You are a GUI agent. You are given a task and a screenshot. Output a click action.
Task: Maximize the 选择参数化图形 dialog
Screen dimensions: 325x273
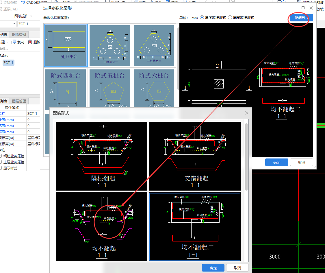pos(303,8)
